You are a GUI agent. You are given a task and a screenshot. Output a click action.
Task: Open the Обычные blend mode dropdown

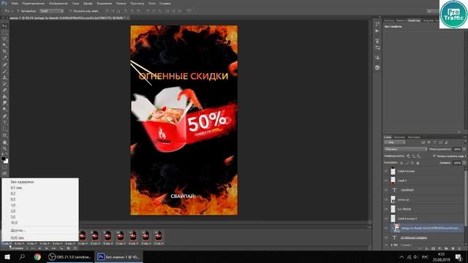point(406,149)
